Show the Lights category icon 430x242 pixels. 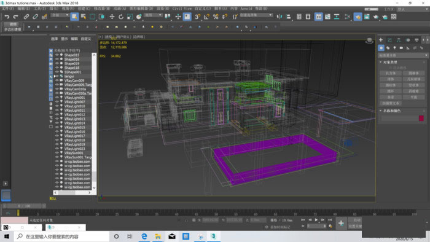pyautogui.click(x=394, y=48)
